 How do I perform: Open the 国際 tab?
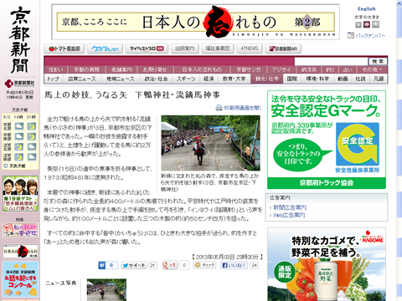[292, 79]
